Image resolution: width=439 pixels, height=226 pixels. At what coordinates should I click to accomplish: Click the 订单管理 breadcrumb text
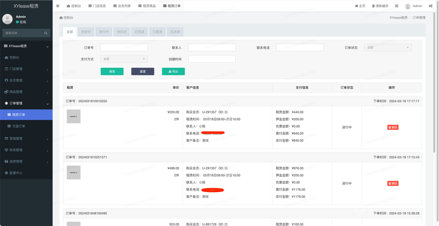point(419,17)
